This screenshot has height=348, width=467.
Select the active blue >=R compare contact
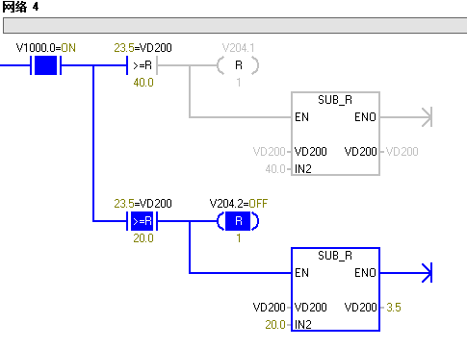pos(143,221)
